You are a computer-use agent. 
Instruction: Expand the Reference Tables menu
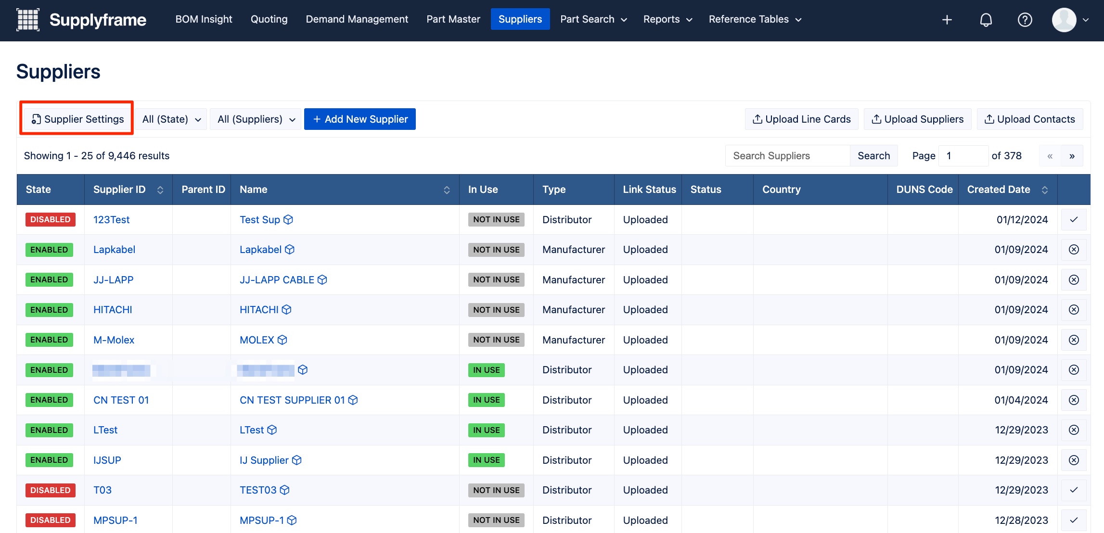coord(755,19)
